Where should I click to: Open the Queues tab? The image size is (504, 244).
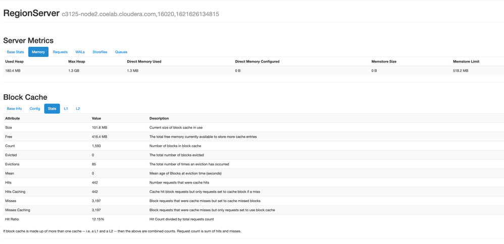(121, 52)
